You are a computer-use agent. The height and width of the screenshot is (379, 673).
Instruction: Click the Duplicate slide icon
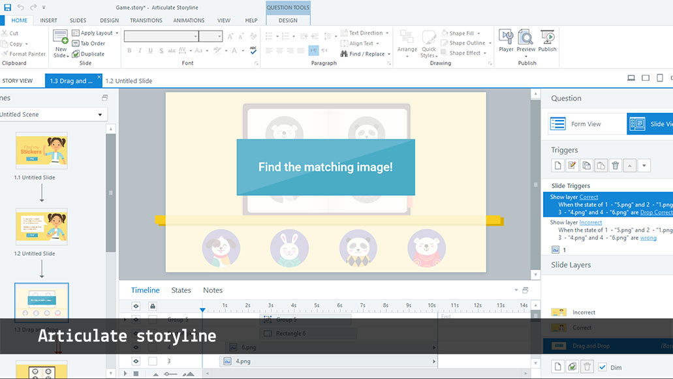(x=76, y=54)
